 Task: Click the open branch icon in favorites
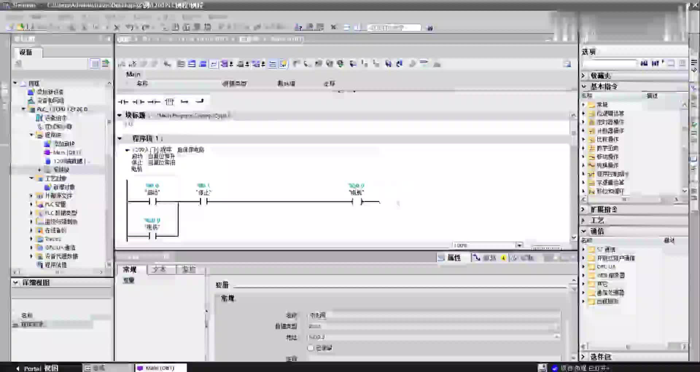pos(184,102)
